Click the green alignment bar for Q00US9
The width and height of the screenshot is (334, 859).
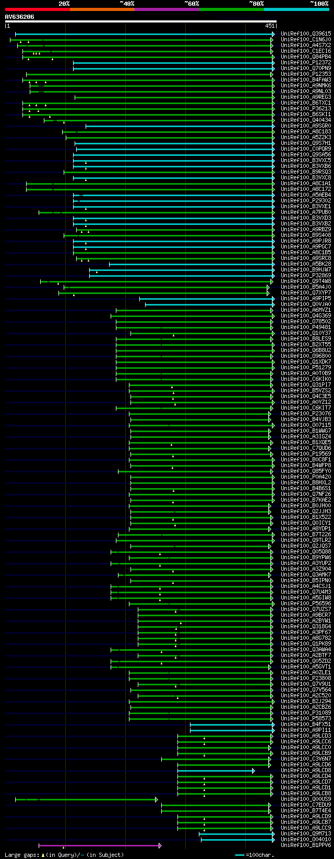[86, 799]
